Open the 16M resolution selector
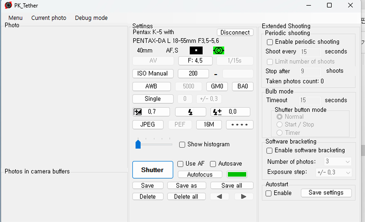Screen dimensions: 365x222 tap(209, 125)
